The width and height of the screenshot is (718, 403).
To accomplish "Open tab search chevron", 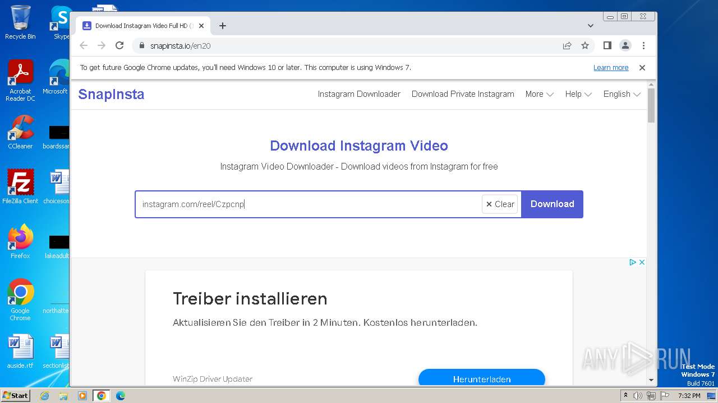I will point(591,26).
